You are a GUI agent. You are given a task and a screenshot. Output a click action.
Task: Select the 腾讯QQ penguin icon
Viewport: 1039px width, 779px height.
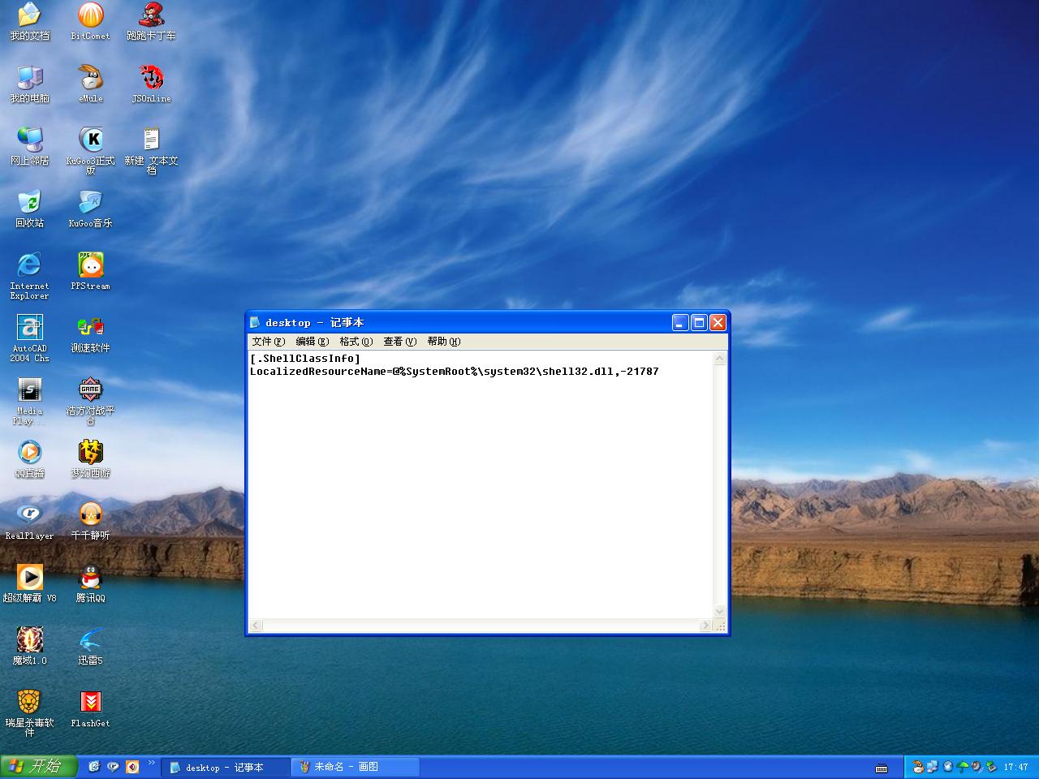(x=90, y=583)
